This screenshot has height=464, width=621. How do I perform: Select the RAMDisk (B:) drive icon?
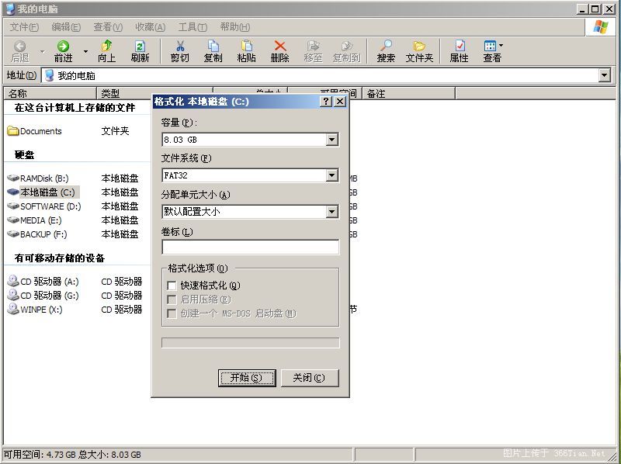point(13,178)
